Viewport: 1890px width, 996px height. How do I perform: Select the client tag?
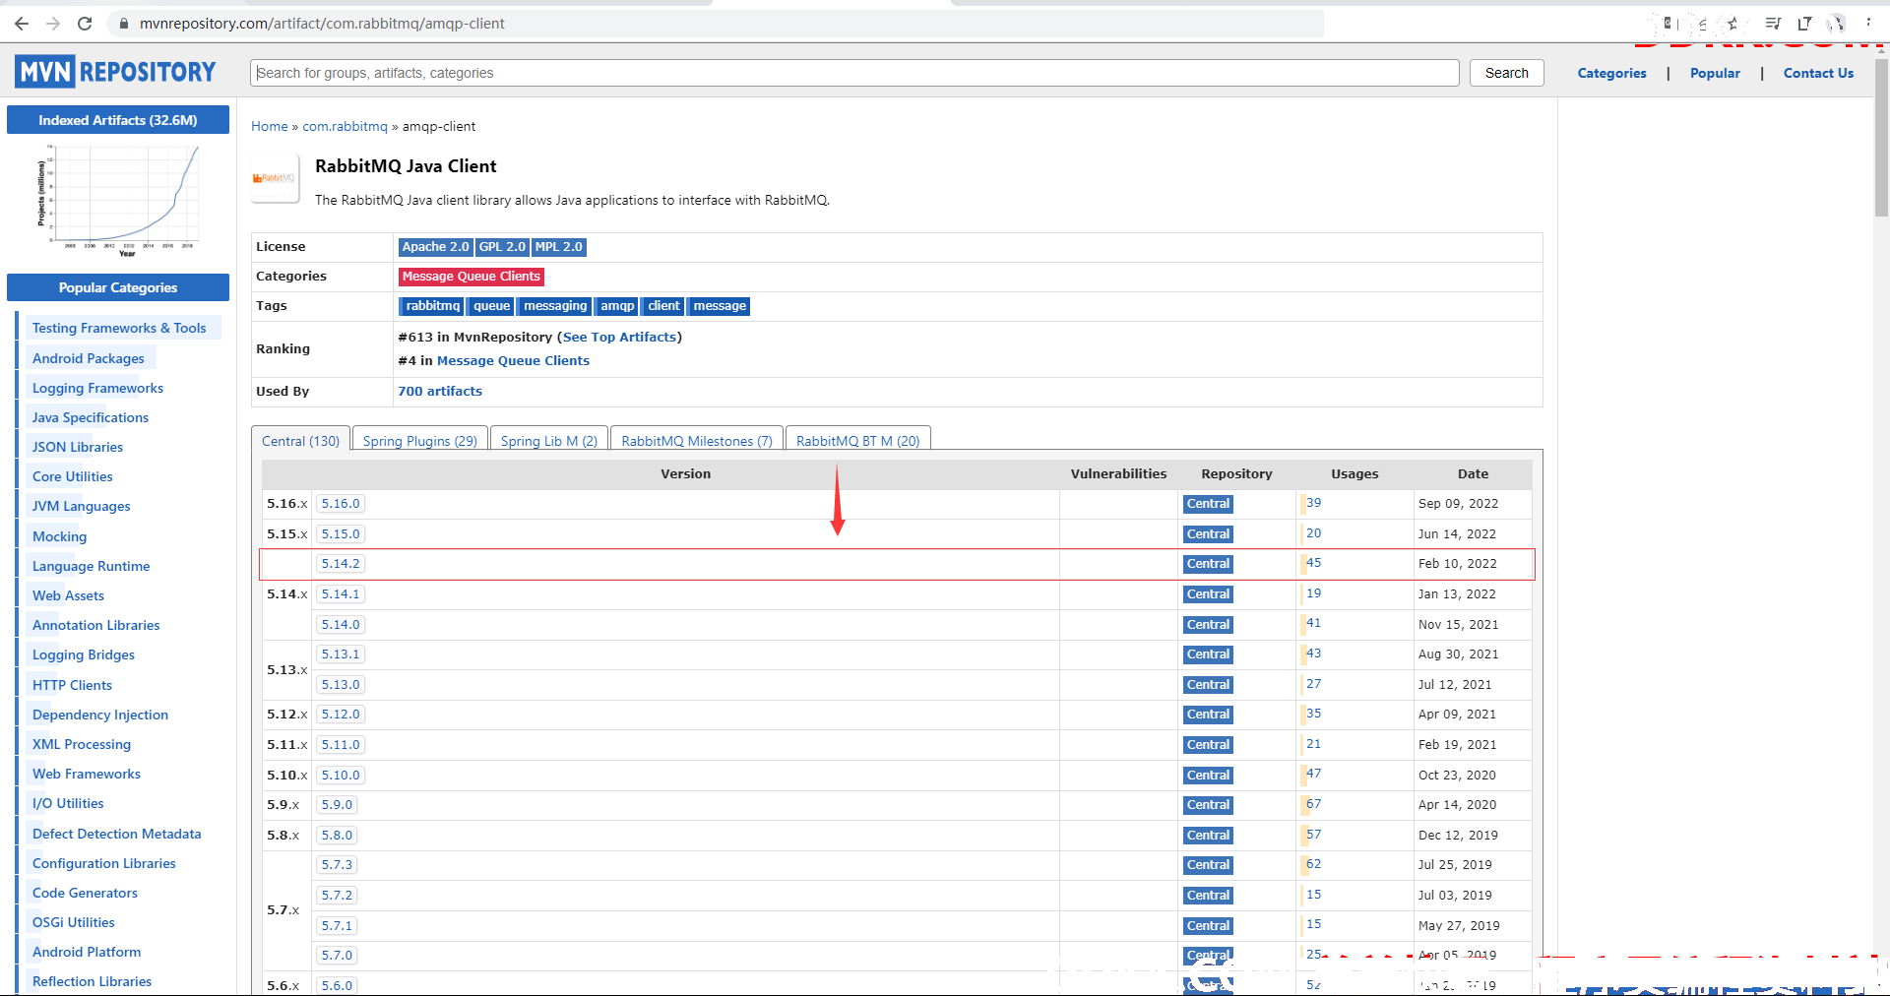click(x=663, y=306)
